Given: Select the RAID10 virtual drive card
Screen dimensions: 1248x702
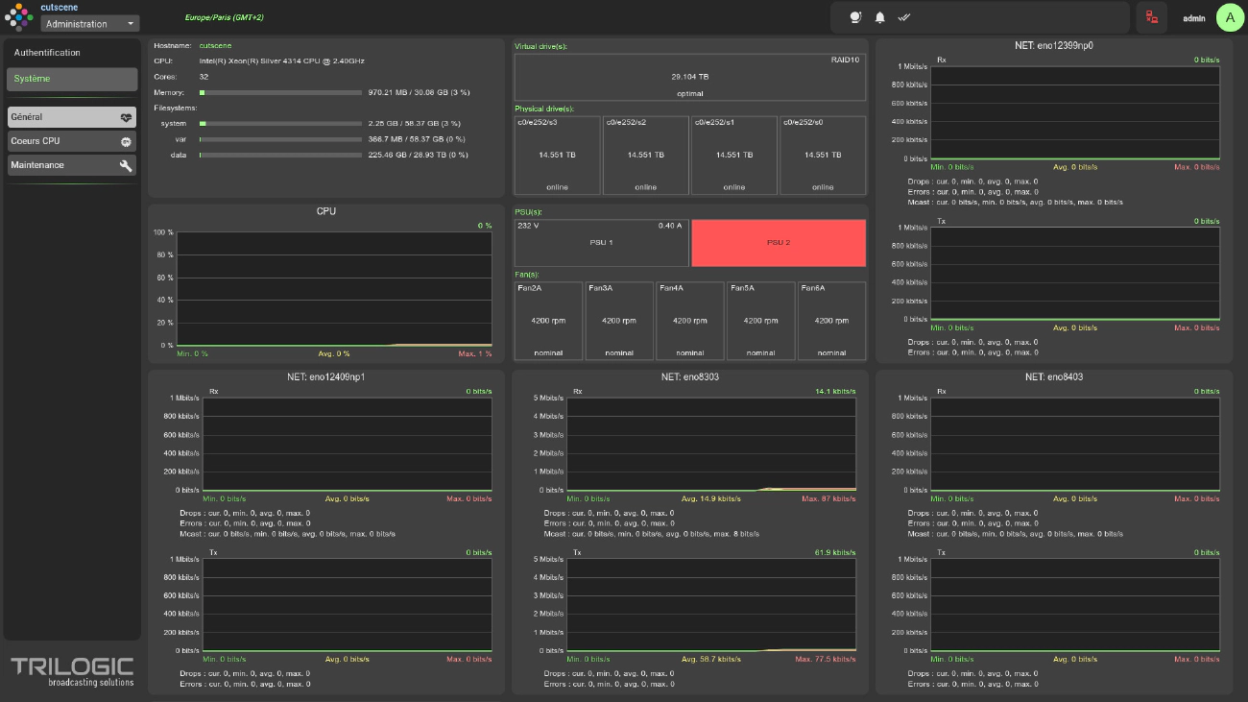Looking at the screenshot, I should (690, 77).
